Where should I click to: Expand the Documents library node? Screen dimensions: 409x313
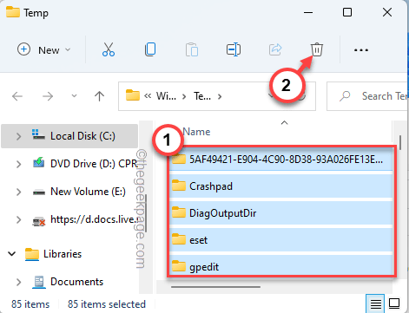(x=18, y=282)
